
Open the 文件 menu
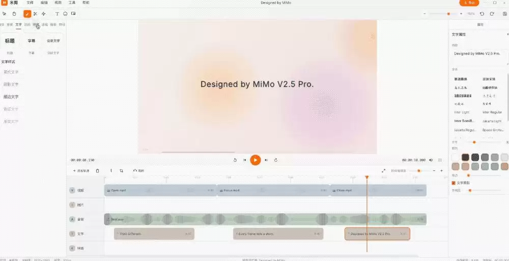click(x=30, y=3)
